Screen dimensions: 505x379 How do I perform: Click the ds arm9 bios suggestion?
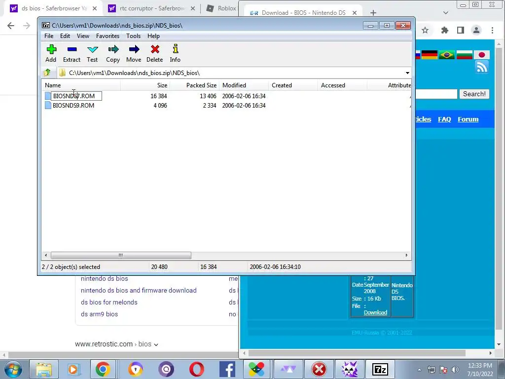click(99, 314)
